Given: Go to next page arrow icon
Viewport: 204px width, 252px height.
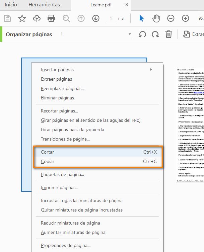Looking at the screenshot, I should 96,18.
